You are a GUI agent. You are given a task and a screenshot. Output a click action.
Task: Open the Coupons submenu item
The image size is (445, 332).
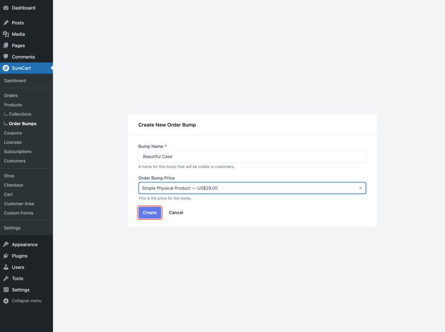(13, 133)
